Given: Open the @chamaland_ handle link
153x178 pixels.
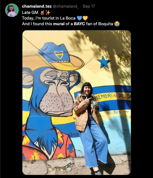Looking at the screenshot, I should tap(66, 6).
